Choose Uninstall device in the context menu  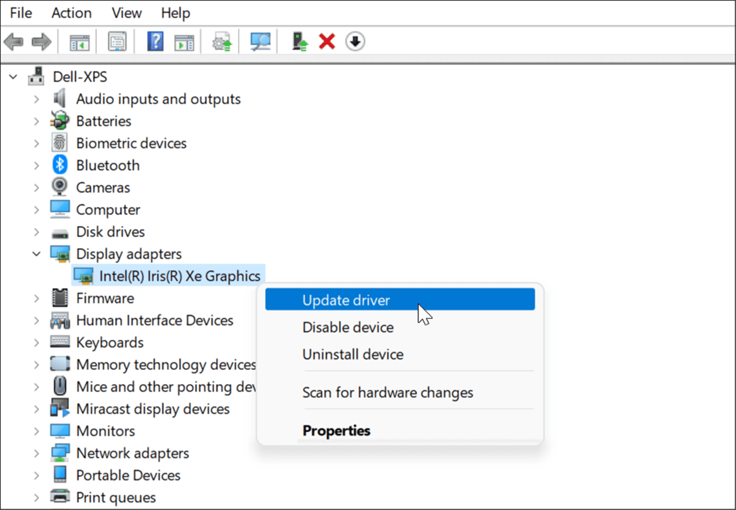[353, 354]
